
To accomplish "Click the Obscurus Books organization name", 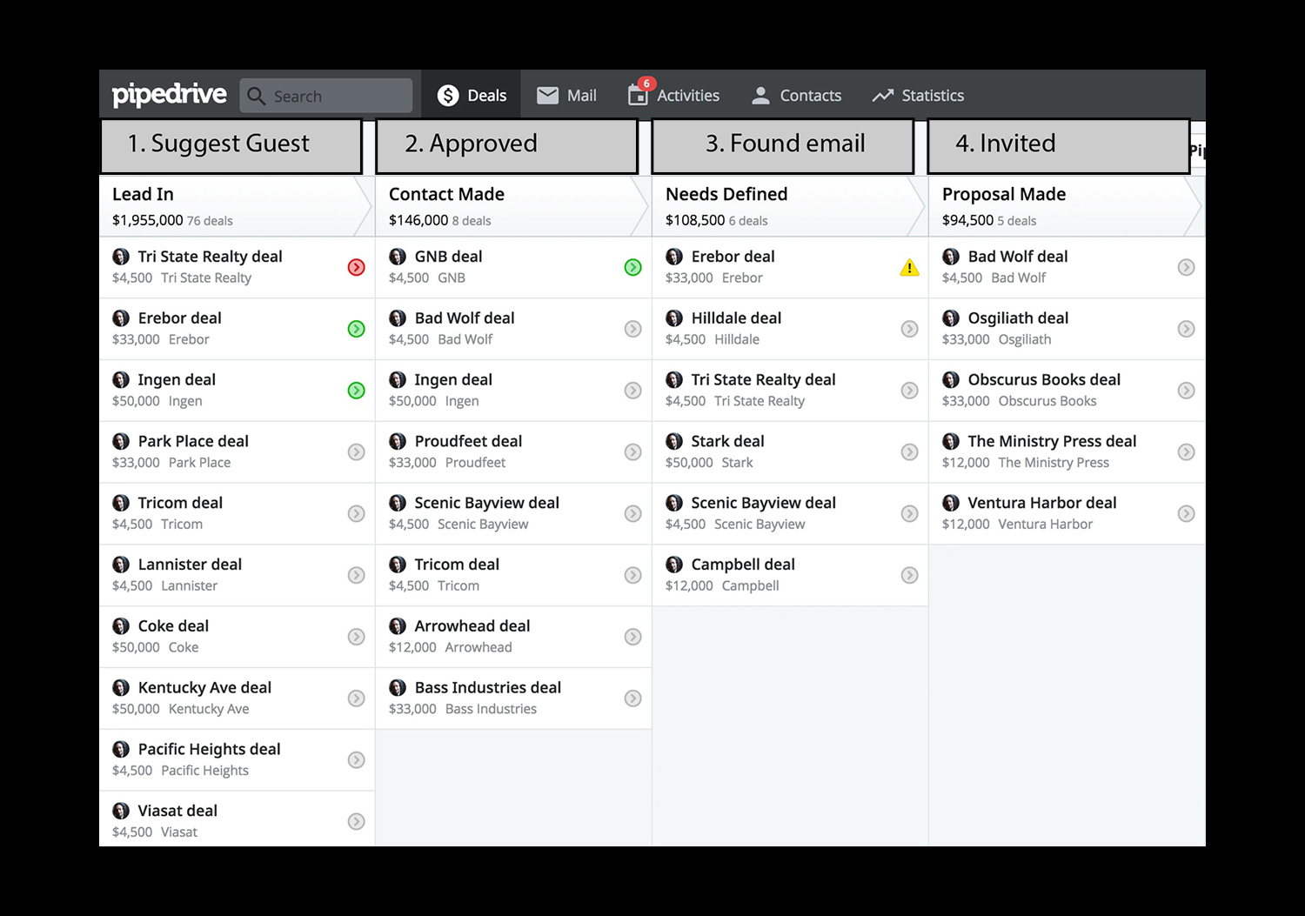I will click(x=1047, y=401).
